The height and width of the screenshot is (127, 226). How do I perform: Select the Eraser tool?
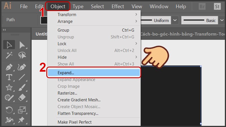pos(22,98)
